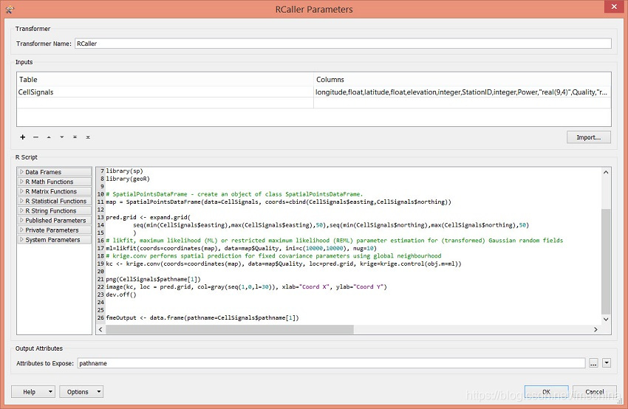Close the RCaller Parameters window

tap(614, 7)
